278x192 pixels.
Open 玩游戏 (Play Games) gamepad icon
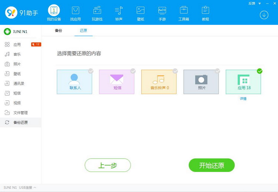pyautogui.click(x=97, y=13)
